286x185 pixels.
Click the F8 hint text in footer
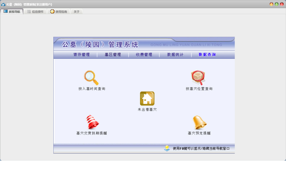pyautogui.click(x=201, y=148)
